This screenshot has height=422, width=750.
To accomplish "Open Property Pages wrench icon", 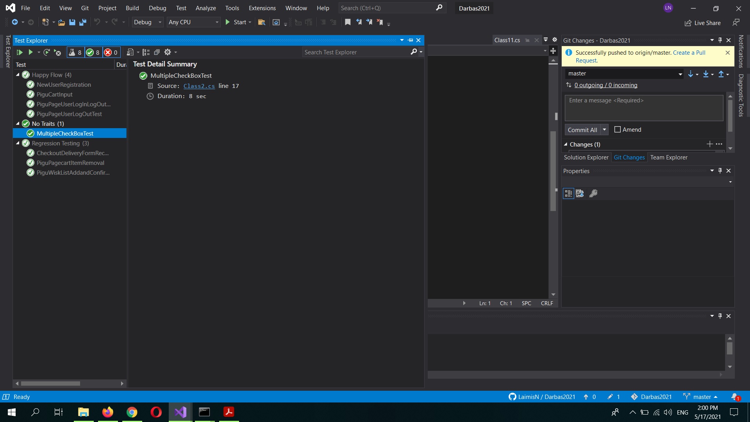I will click(x=593, y=193).
